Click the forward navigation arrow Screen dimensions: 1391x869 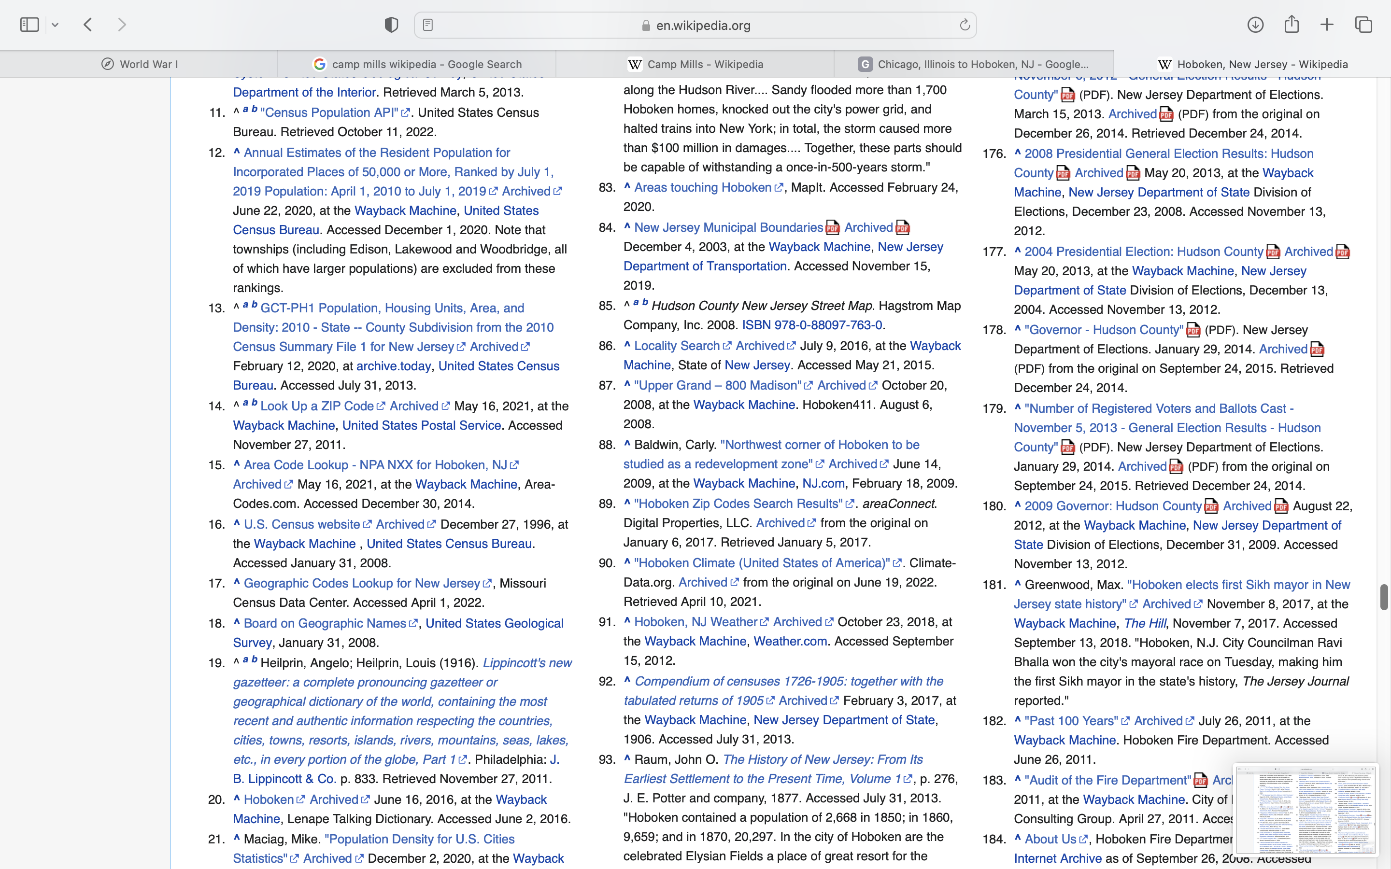click(x=122, y=25)
